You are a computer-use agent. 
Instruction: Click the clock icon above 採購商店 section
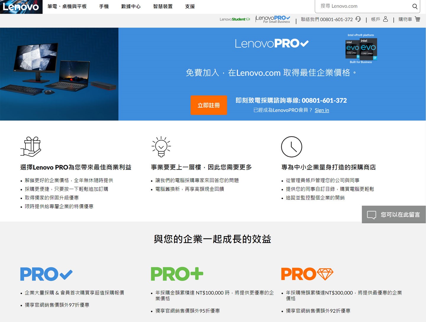click(291, 146)
